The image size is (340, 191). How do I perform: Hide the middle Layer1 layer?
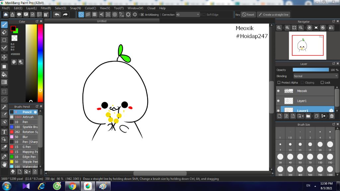point(279,101)
